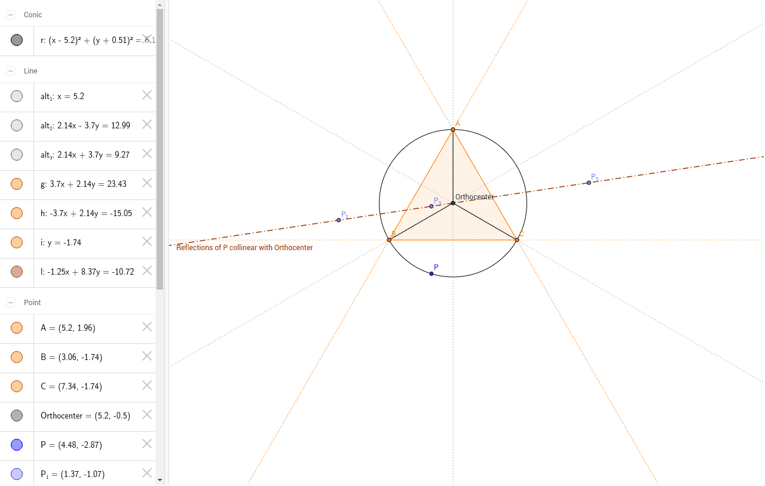Select P₁ = (1.37, -1.07) entry
Image resolution: width=765 pixels, height=486 pixels.
72,474
